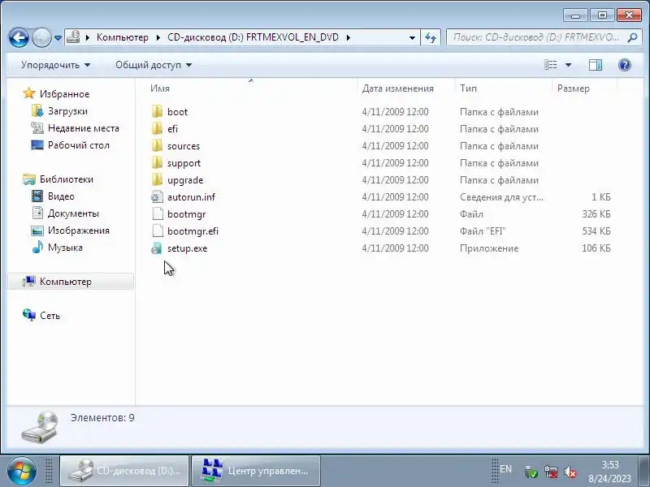Click safely remove hardware tray icon
Image resolution: width=650 pixels, height=487 pixels.
[531, 472]
